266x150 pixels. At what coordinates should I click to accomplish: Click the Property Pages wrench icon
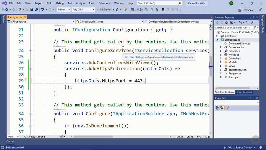[x=228, y=108]
